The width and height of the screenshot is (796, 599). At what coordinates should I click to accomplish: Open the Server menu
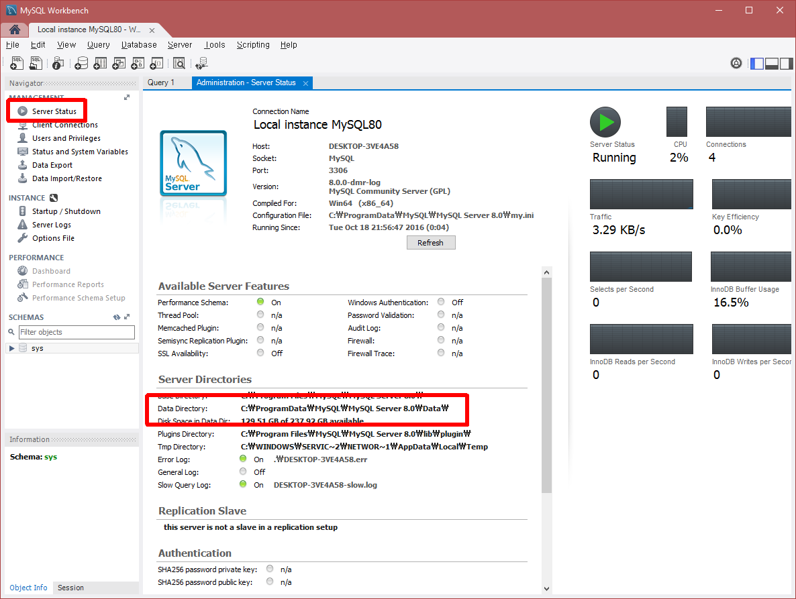180,45
